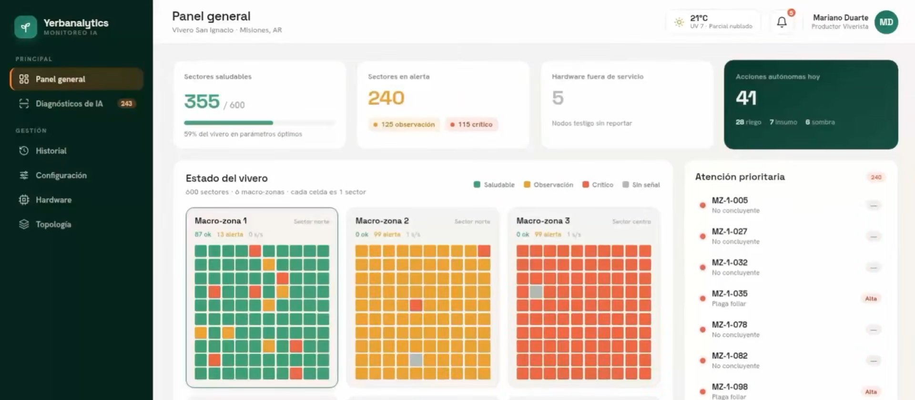Navigate to Hardware page

[x=76, y=200]
